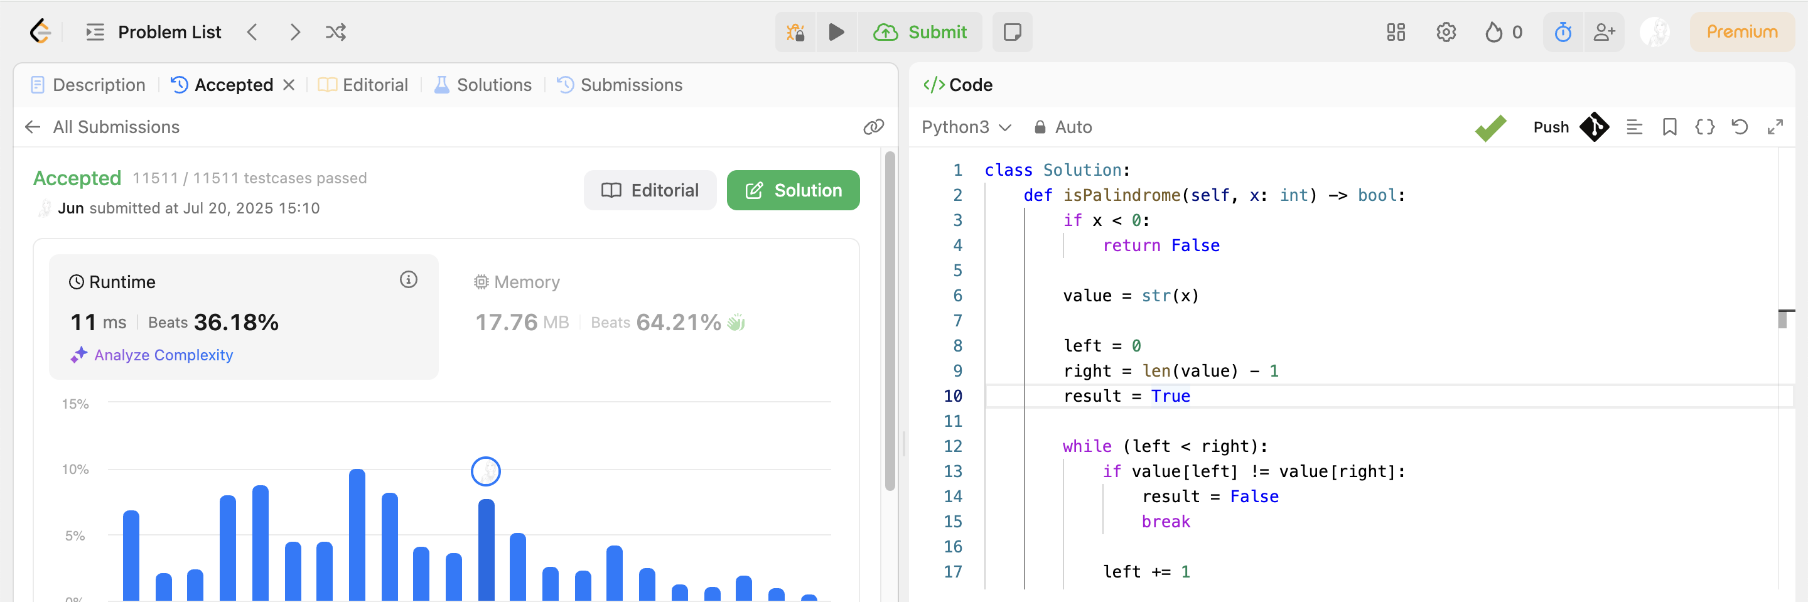Go back to All Submissions
Screen dimensions: 1808x602
[x=102, y=127]
